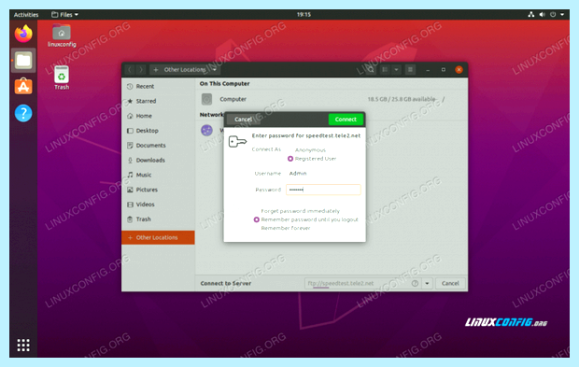This screenshot has width=579, height=367.
Task: Click the server address field
Action: point(363,283)
